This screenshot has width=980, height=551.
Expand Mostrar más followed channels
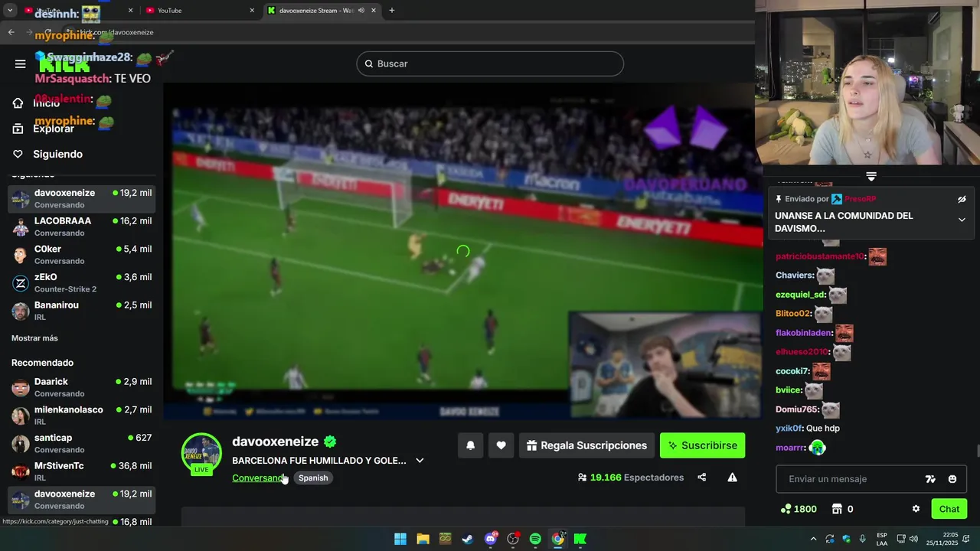34,338
